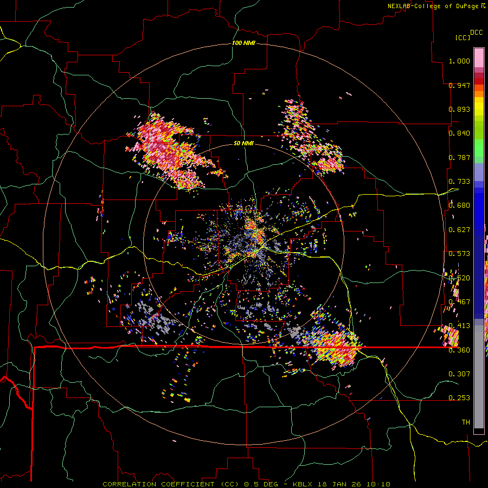Select the 0.413 scale value
This screenshot has width=488, height=488.
(459, 326)
